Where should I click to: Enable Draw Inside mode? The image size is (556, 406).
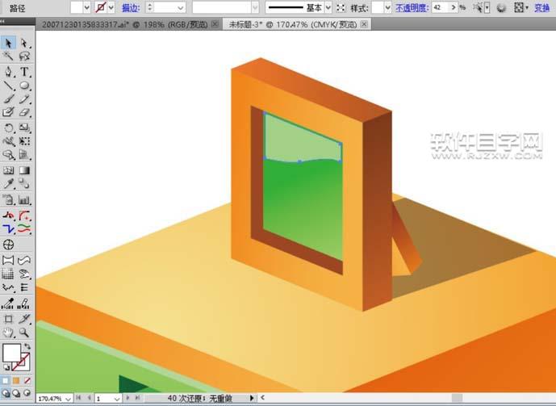(27, 392)
